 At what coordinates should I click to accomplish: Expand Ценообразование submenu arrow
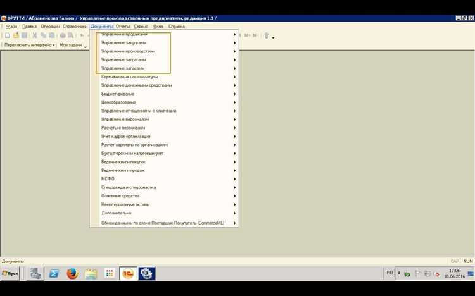coord(234,102)
